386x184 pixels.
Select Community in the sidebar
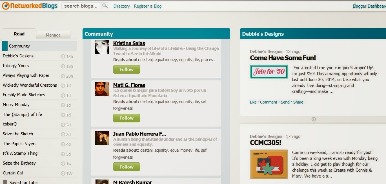pyautogui.click(x=39, y=46)
